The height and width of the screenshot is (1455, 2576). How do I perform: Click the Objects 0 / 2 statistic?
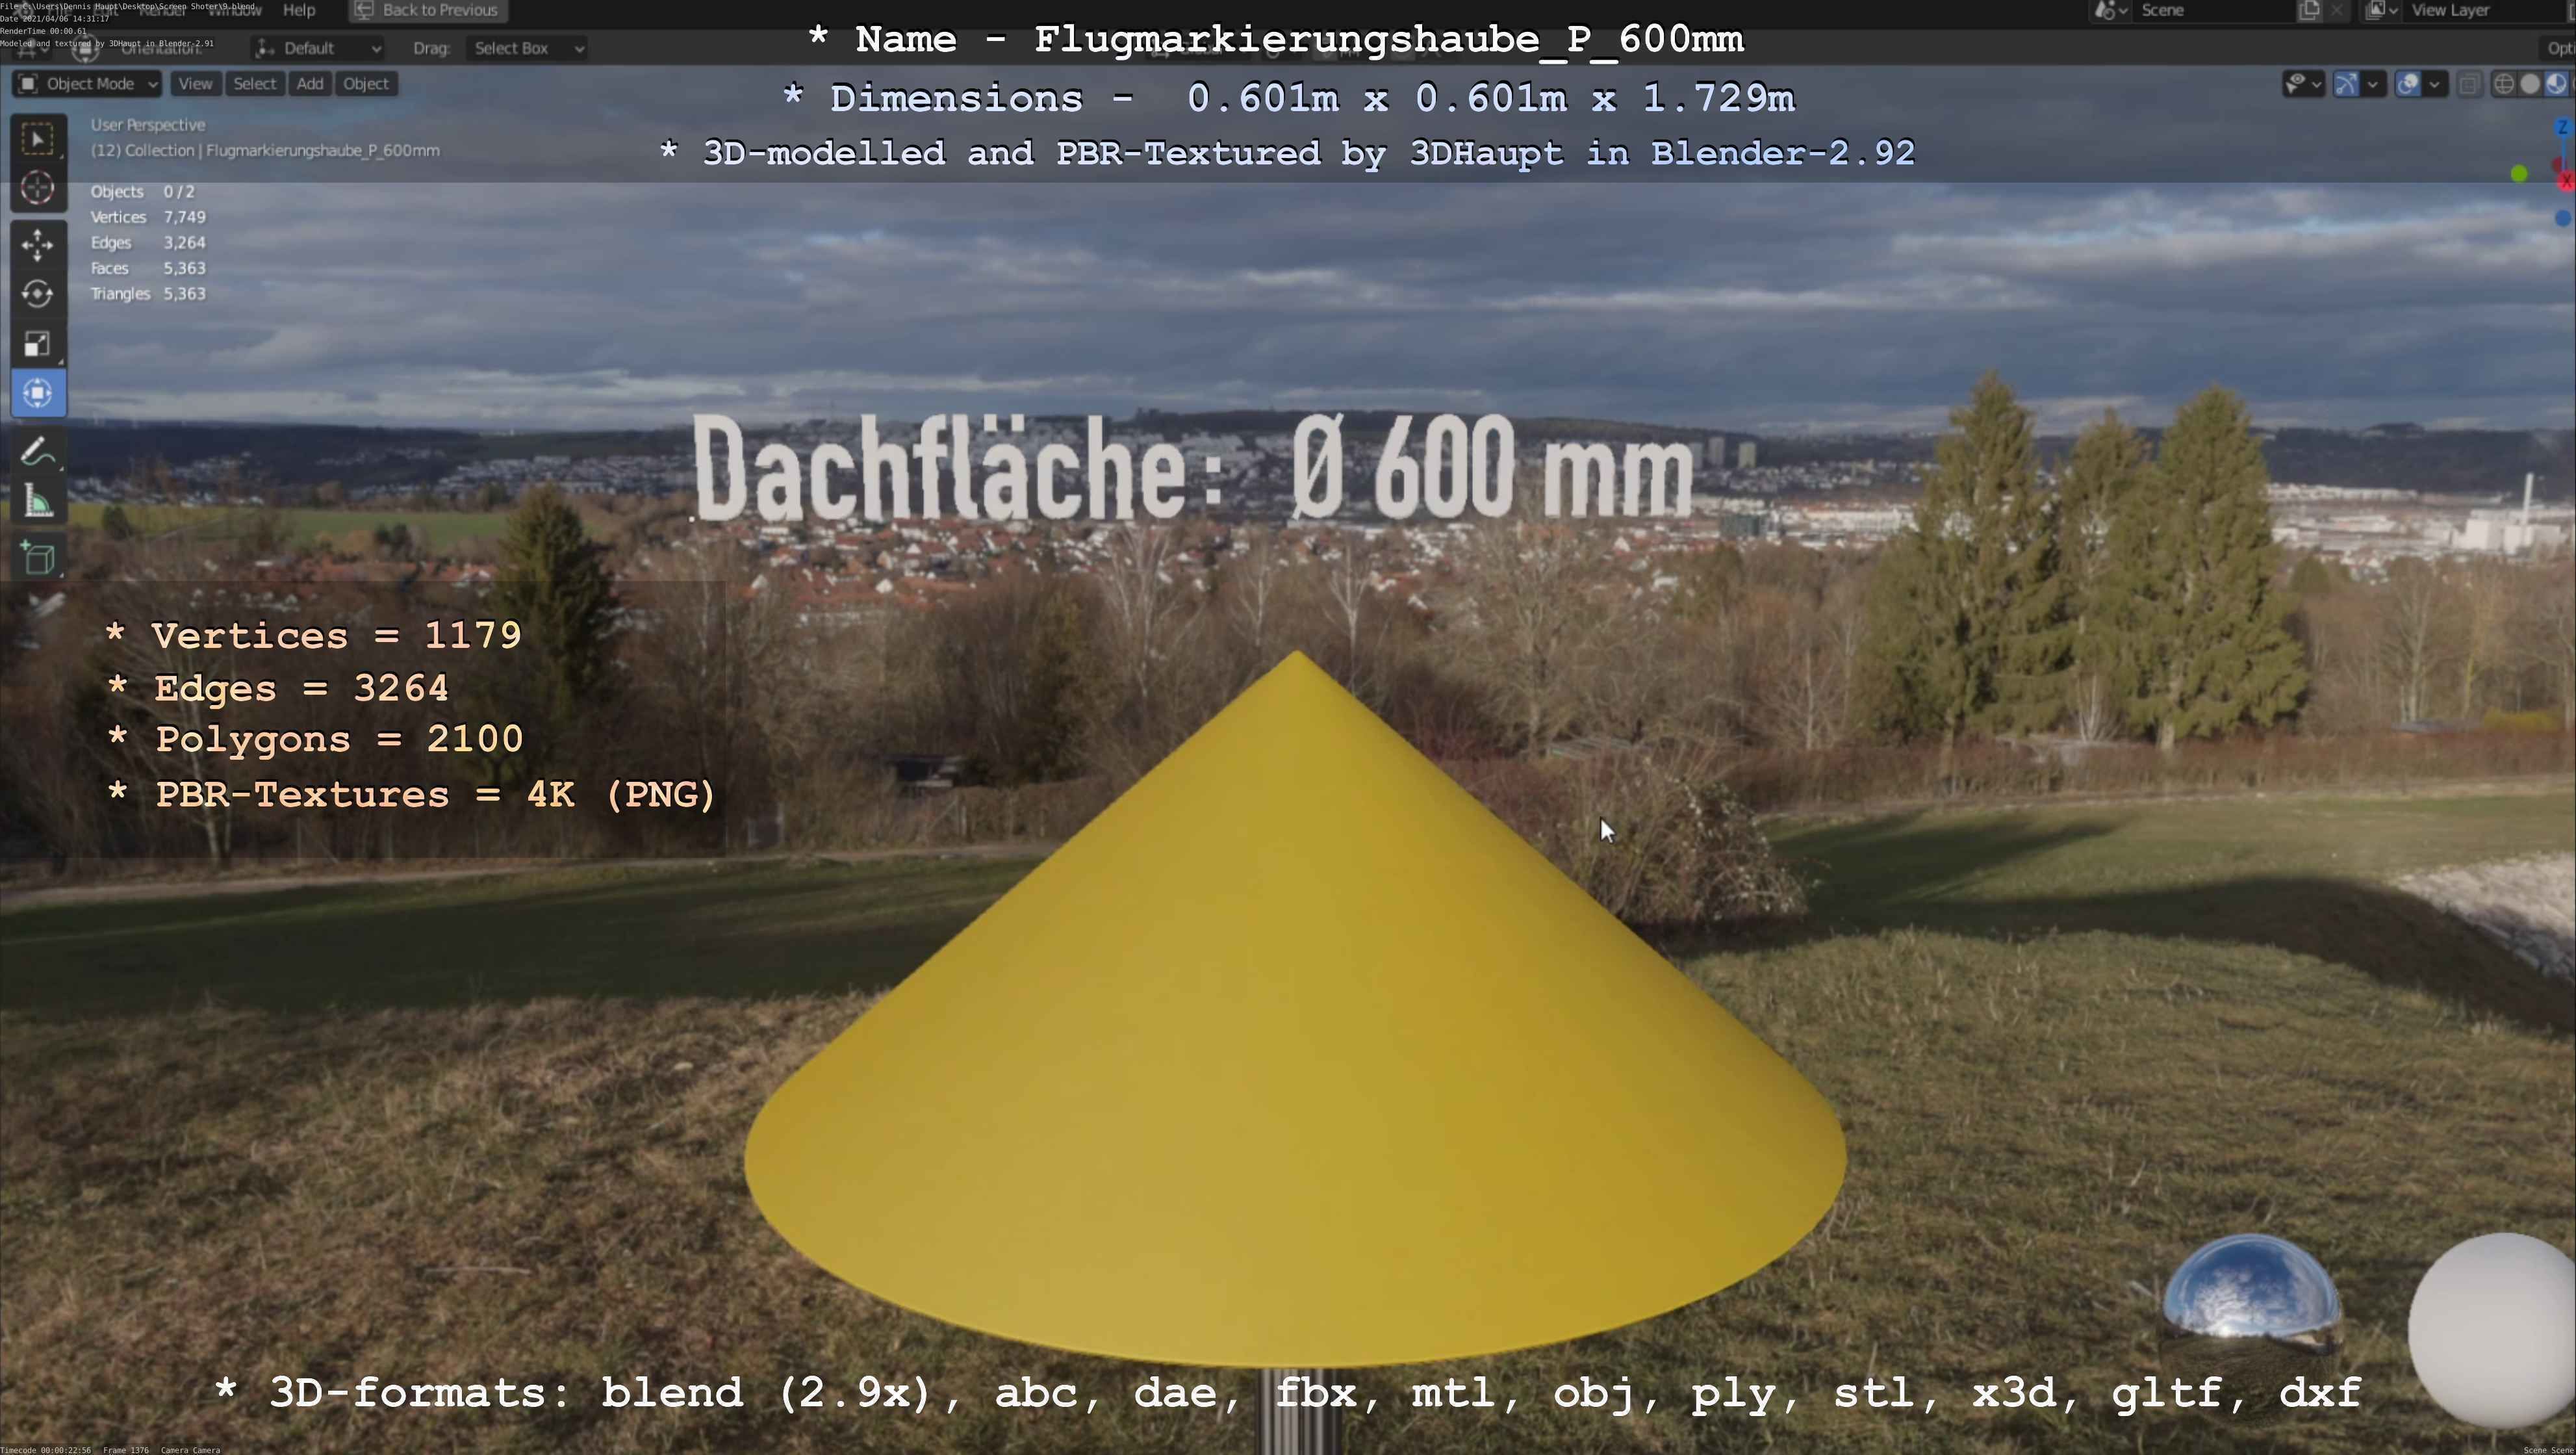coord(143,192)
